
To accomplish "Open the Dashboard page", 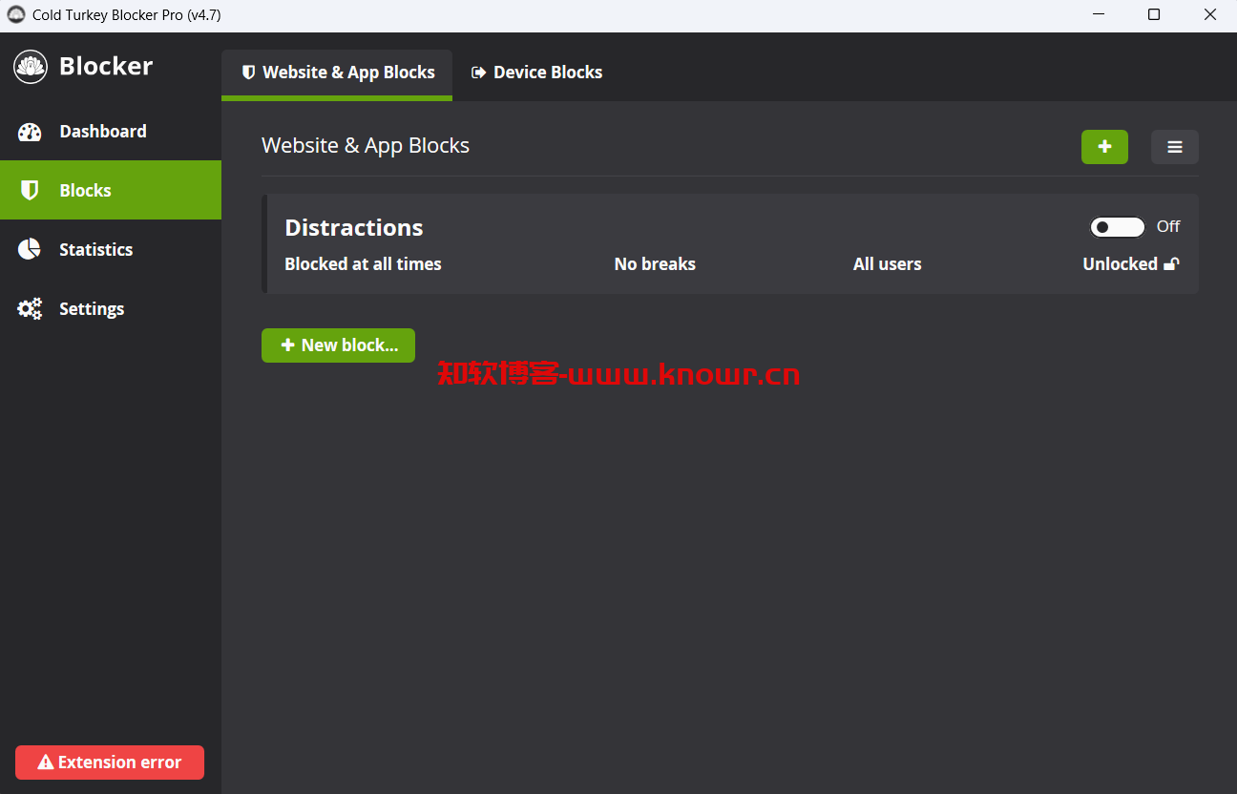I will click(x=111, y=132).
